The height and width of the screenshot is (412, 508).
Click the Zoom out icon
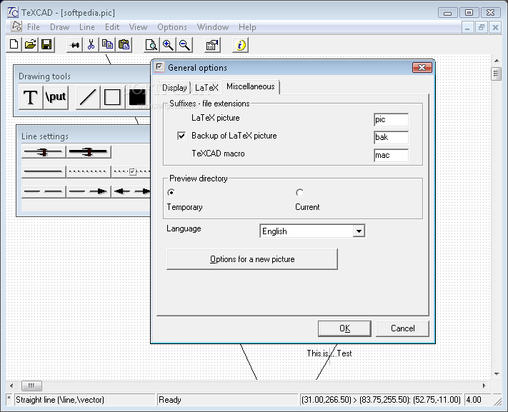pyautogui.click(x=184, y=45)
